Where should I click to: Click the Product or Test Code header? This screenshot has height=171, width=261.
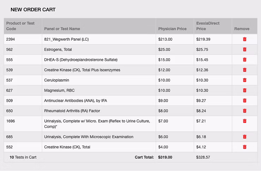20,26
